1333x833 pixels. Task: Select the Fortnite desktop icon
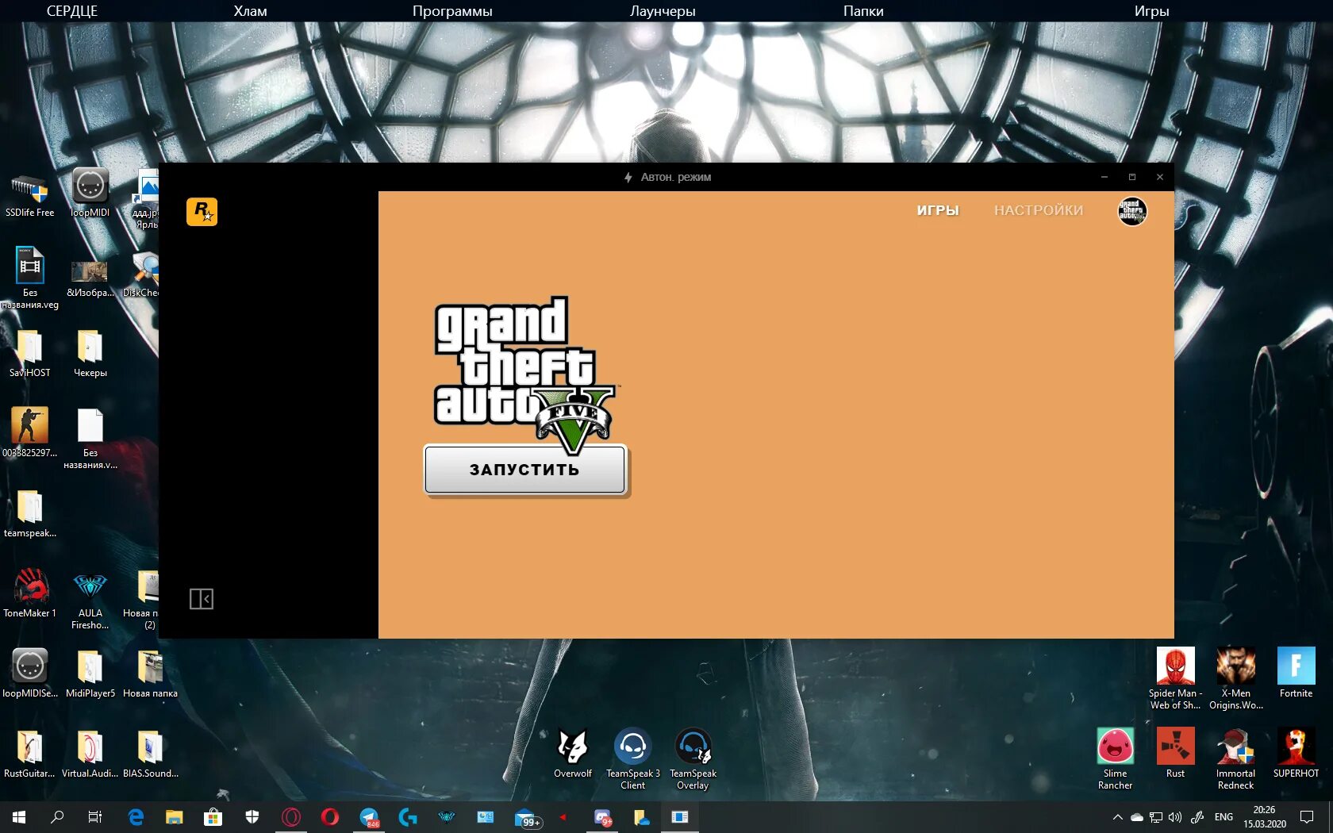pyautogui.click(x=1297, y=673)
